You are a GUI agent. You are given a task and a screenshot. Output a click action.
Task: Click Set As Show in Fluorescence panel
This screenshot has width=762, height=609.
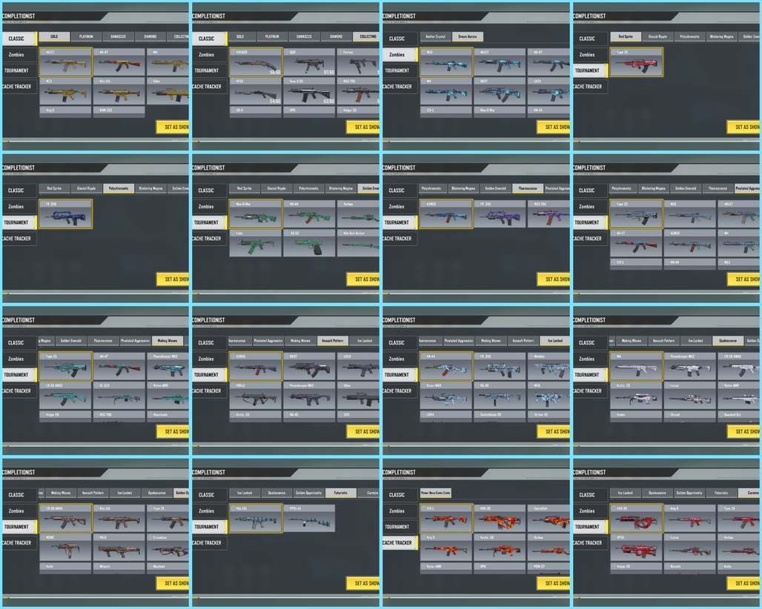click(x=554, y=279)
